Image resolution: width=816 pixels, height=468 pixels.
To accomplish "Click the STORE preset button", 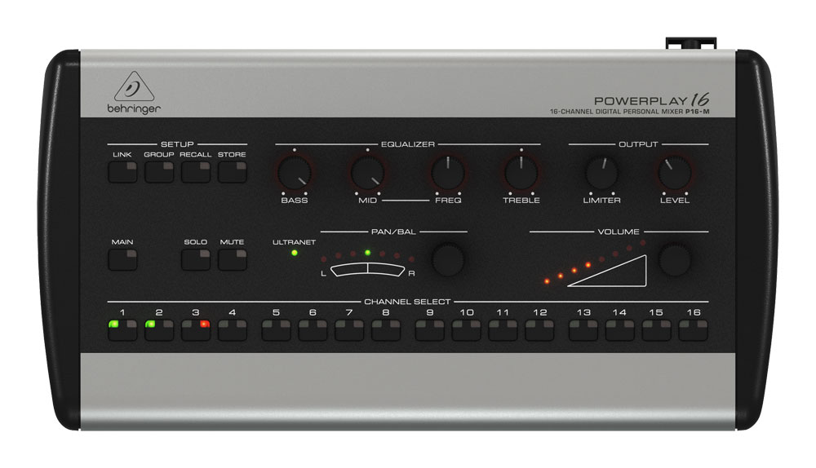I will pyautogui.click(x=232, y=172).
